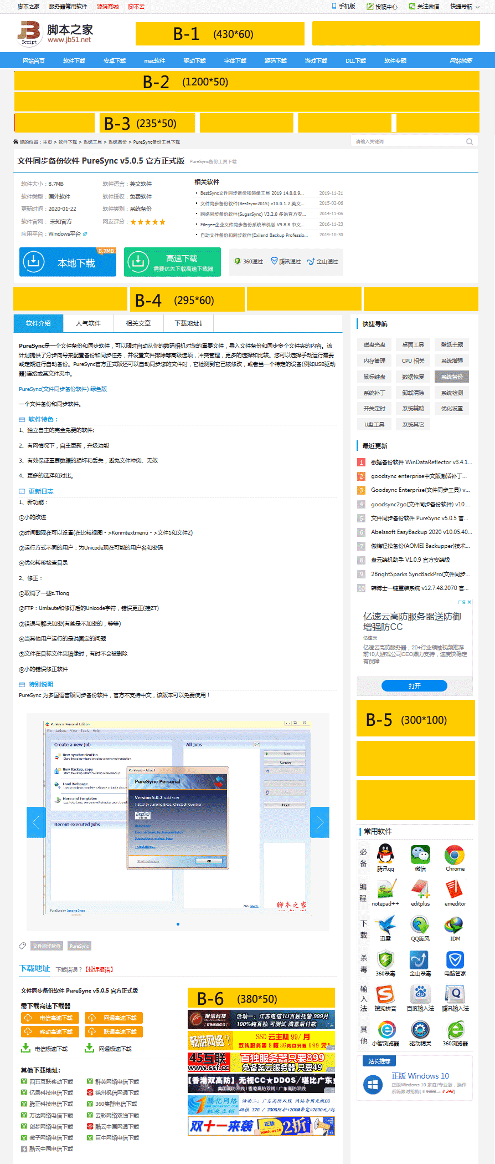The width and height of the screenshot is (495, 1164).
Task: Click the green 高速下载 button
Action: (x=172, y=262)
